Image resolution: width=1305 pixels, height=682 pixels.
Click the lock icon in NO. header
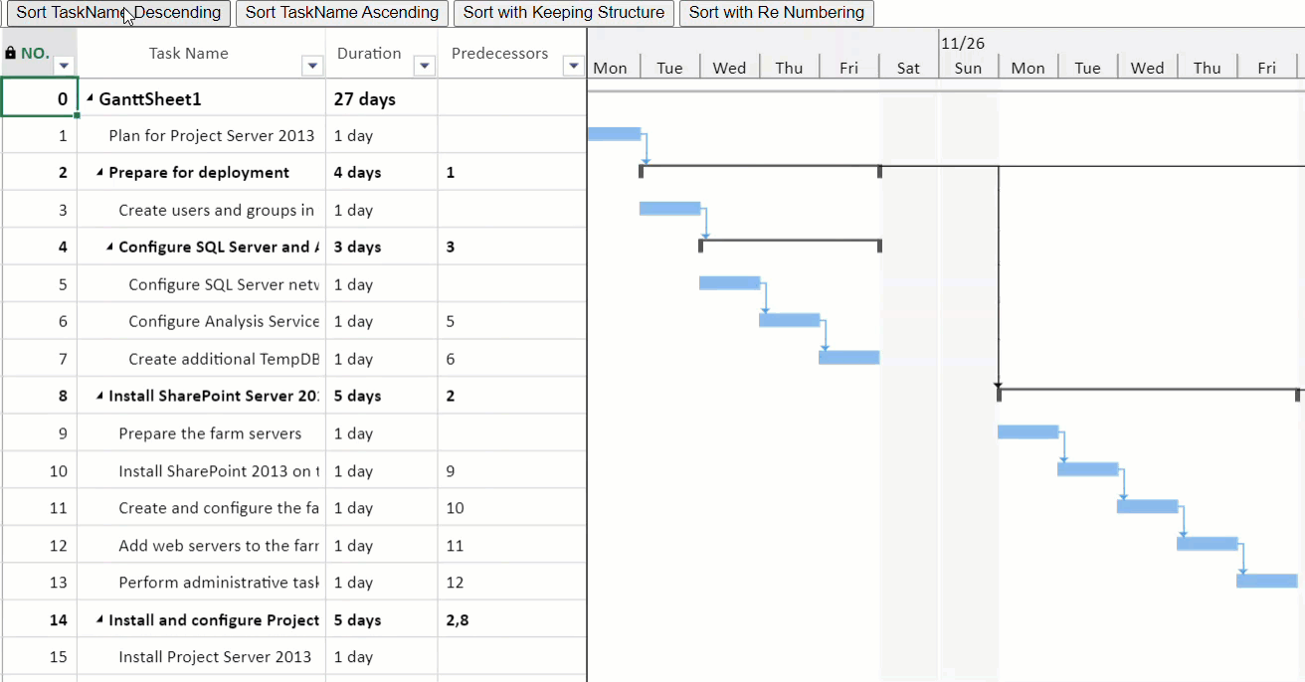pos(10,53)
